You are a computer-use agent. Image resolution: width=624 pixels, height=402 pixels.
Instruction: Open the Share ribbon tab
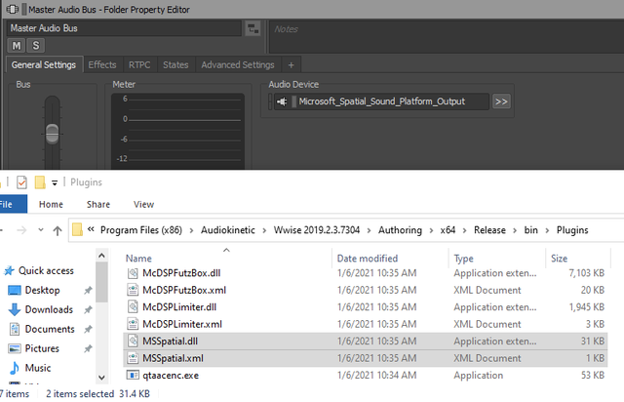[98, 204]
